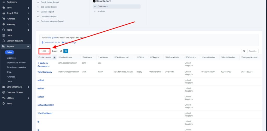Click the Send Email/SMS envelope icon
Screen dimensions: 267x131
pyautogui.click(x=4, y=87)
